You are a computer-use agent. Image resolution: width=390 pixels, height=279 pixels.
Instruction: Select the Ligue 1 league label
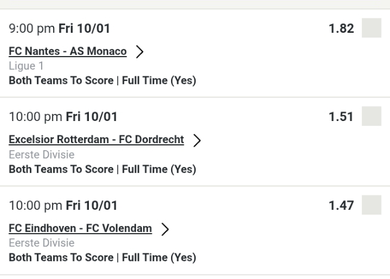[x=22, y=66]
